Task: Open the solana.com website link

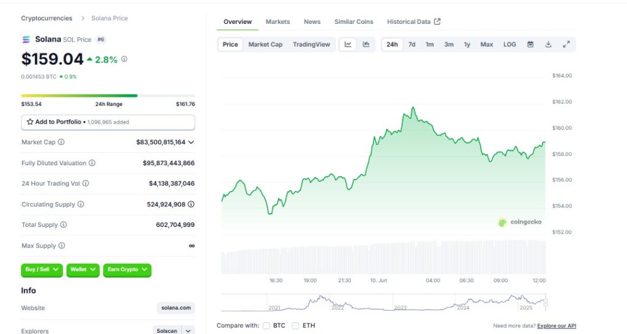Action: [176, 308]
